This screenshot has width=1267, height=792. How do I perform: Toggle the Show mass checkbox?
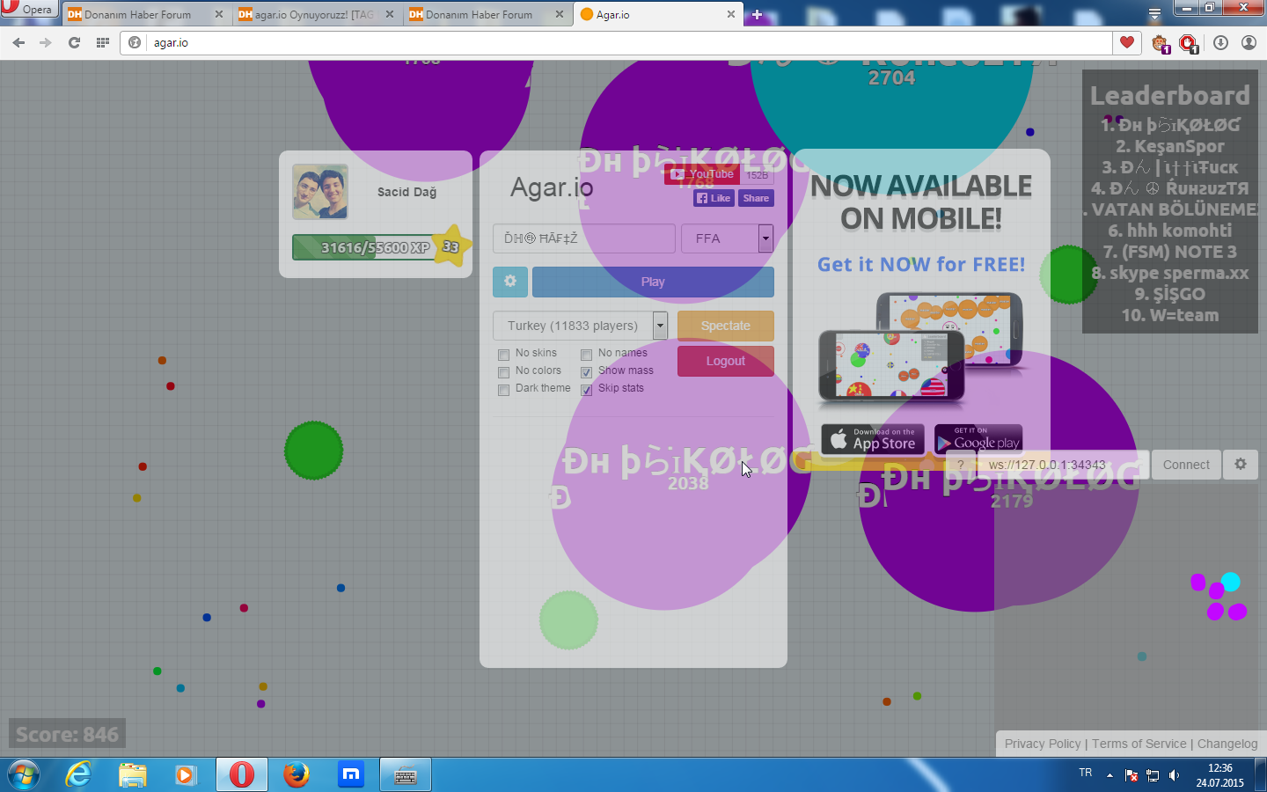tap(587, 372)
